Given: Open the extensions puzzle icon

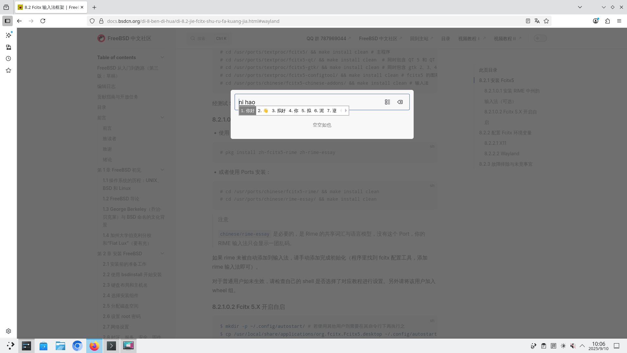Looking at the screenshot, I should [x=607, y=21].
